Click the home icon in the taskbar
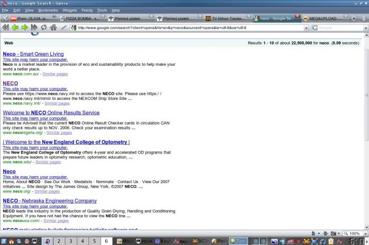This screenshot has height=245, width=369. 11,241
